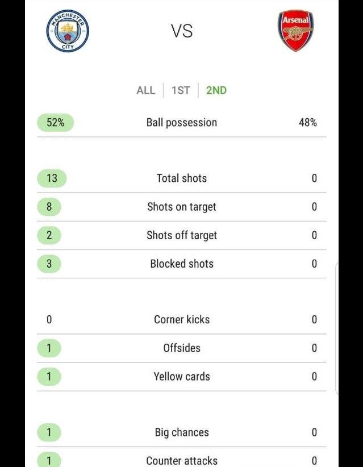Viewport: 363px width, 467px height.
Task: Click Arsenal's 48% possession value
Action: pos(308,122)
